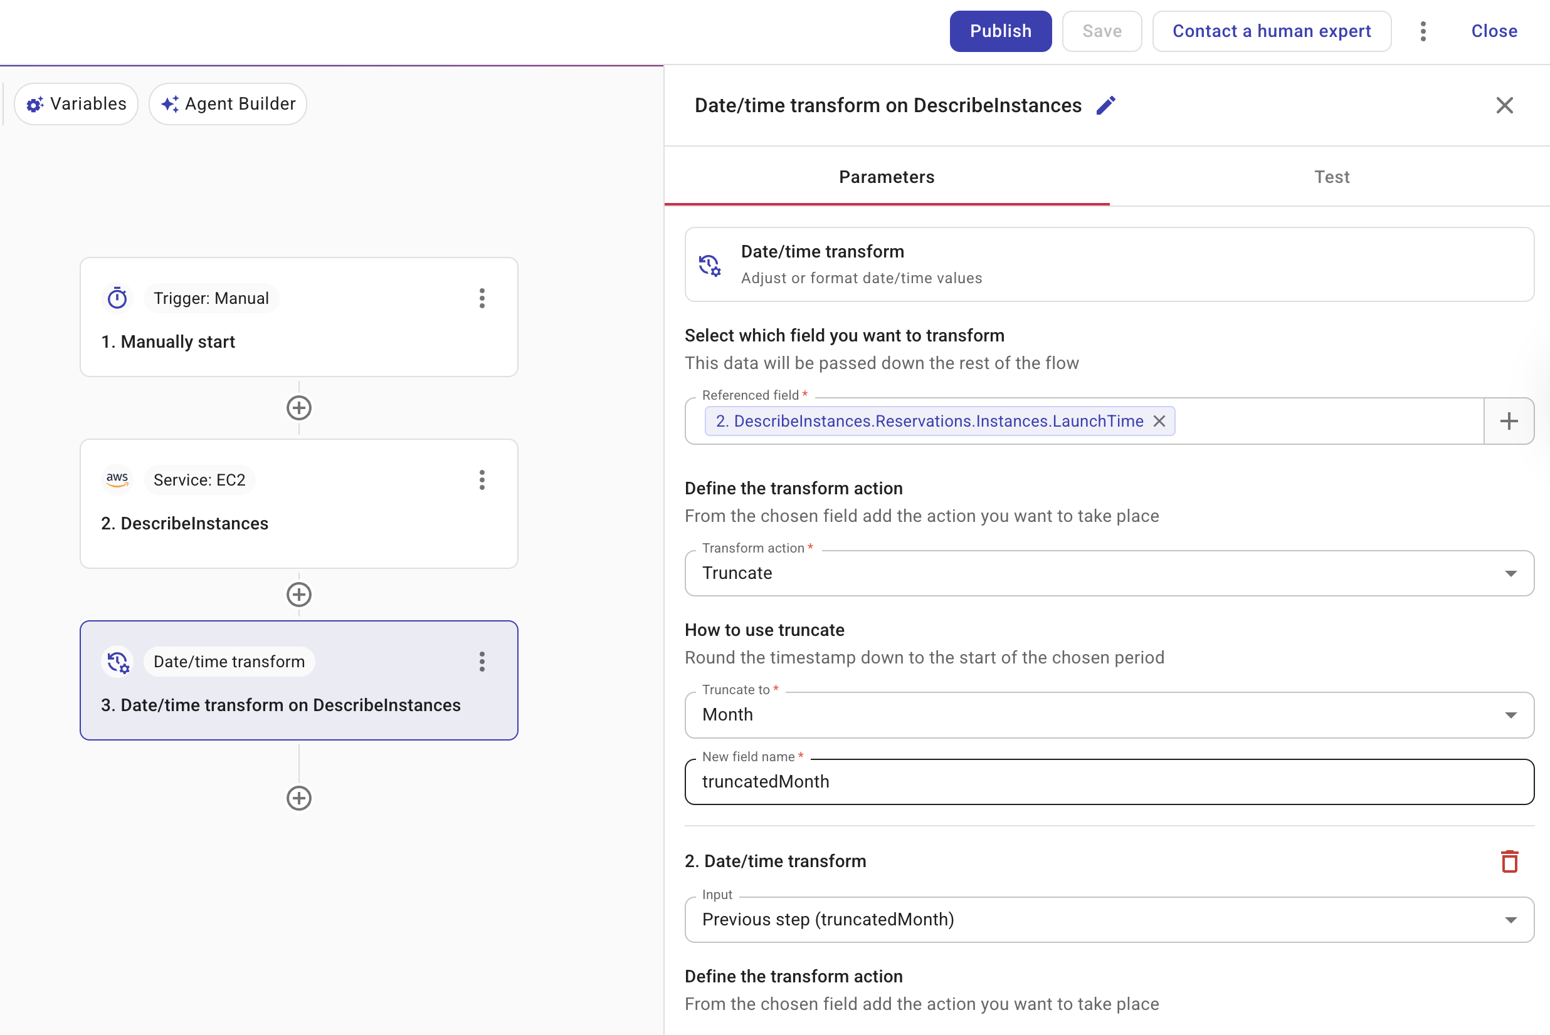This screenshot has height=1035, width=1550.
Task: Edit the New field name text box
Action: coord(1109,781)
